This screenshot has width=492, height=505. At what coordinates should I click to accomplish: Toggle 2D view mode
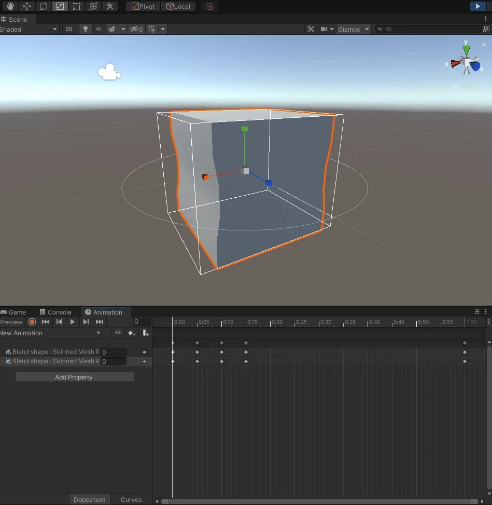[x=68, y=29]
